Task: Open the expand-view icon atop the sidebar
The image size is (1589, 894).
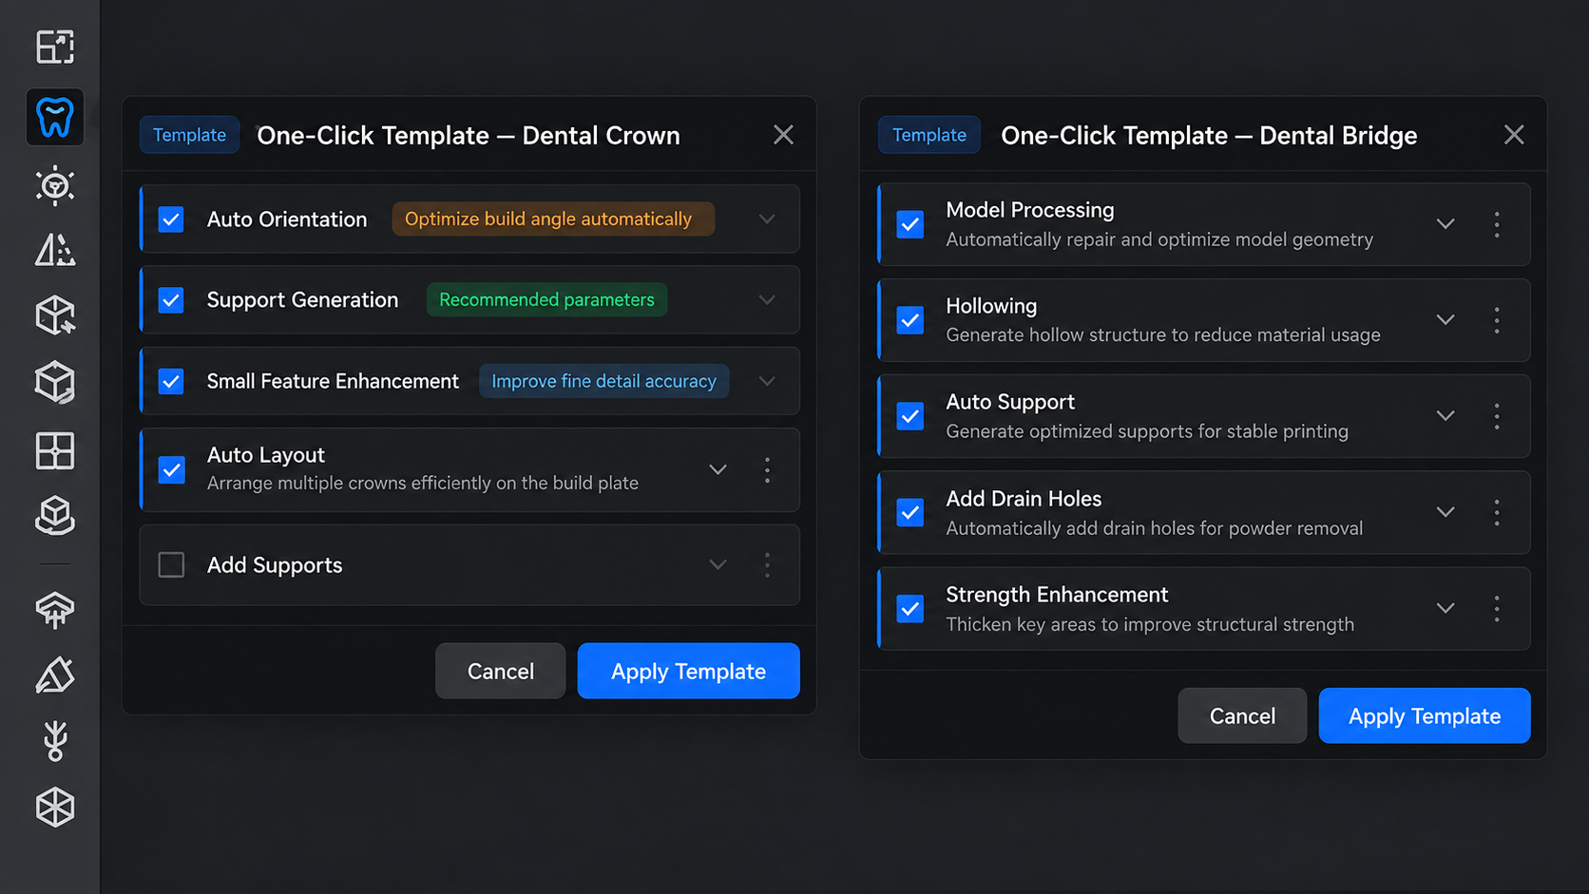Action: click(x=55, y=47)
